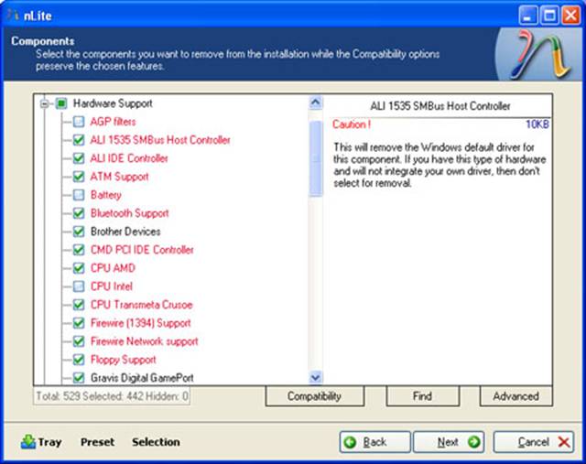Check the AGP filters checkbox
This screenshot has width=586, height=464.
(x=79, y=122)
